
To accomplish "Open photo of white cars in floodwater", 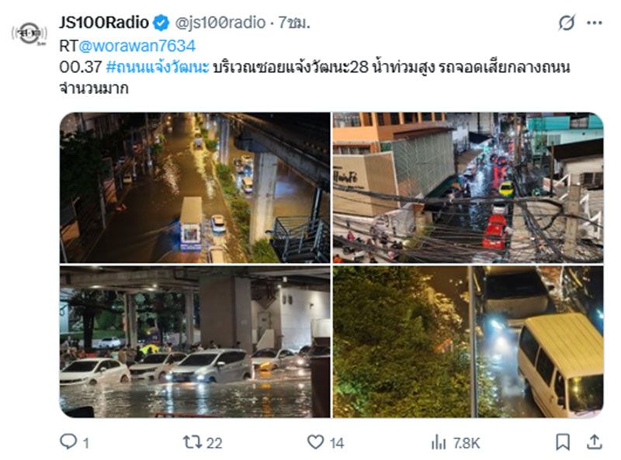I will [195, 341].
